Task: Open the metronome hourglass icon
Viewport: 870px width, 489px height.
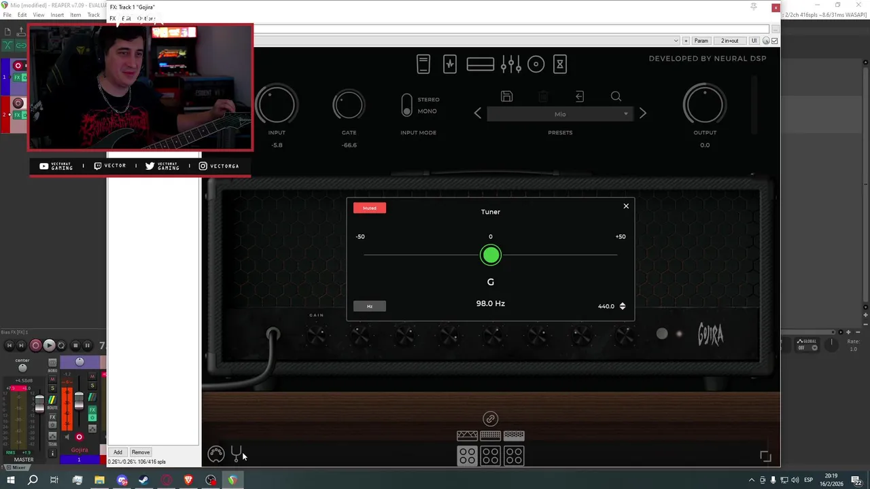Action: tap(560, 65)
